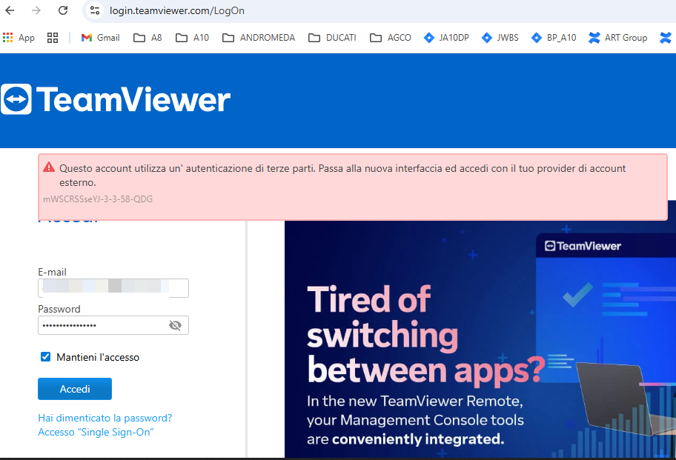
Task: Click the red warning triangle icon
Action: click(x=49, y=167)
